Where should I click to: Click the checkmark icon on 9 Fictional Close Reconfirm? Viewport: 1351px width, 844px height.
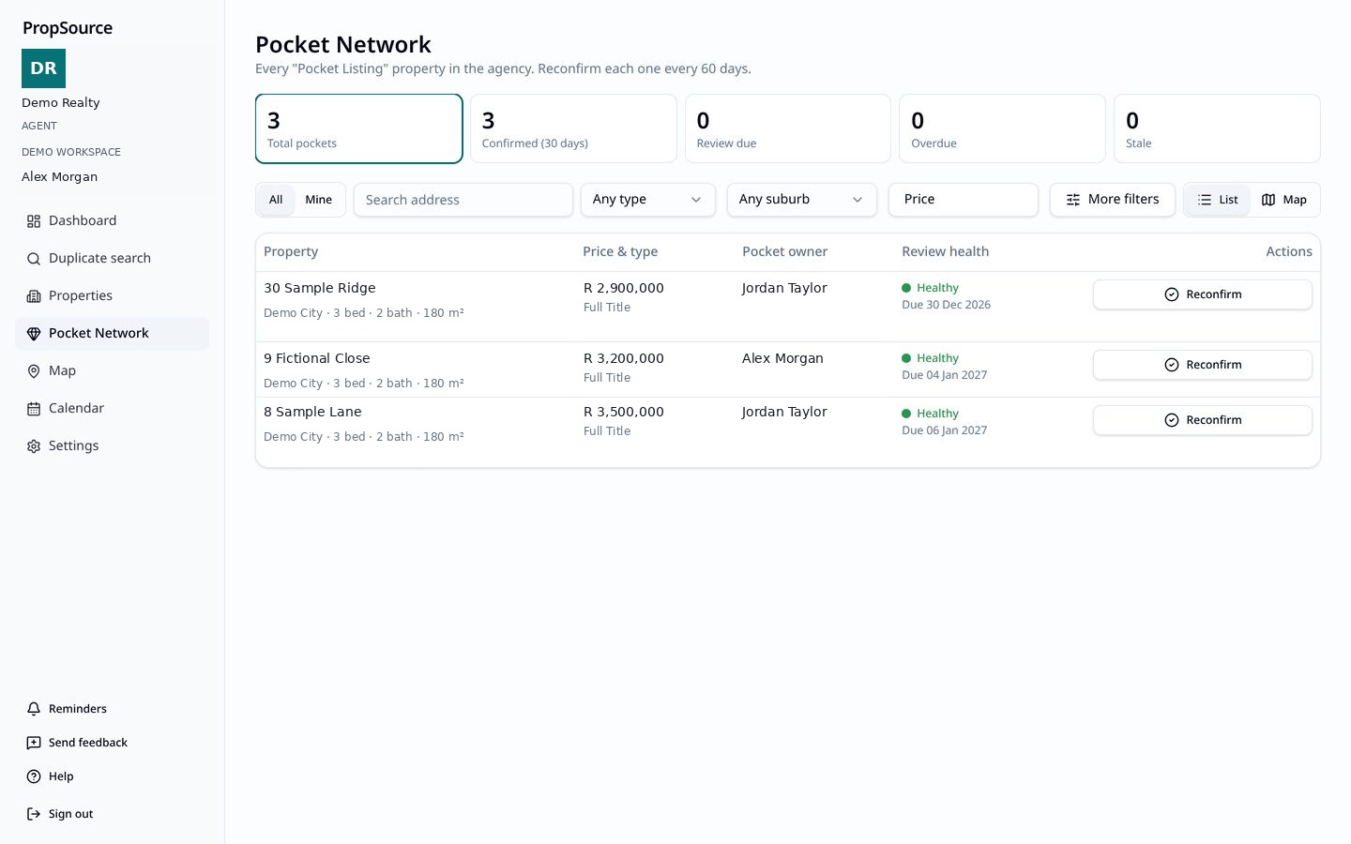tap(1172, 365)
